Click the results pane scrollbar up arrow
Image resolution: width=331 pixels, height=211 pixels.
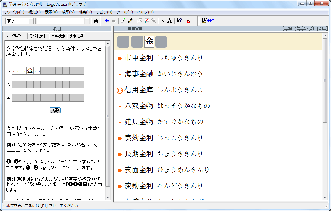[x=325, y=36]
